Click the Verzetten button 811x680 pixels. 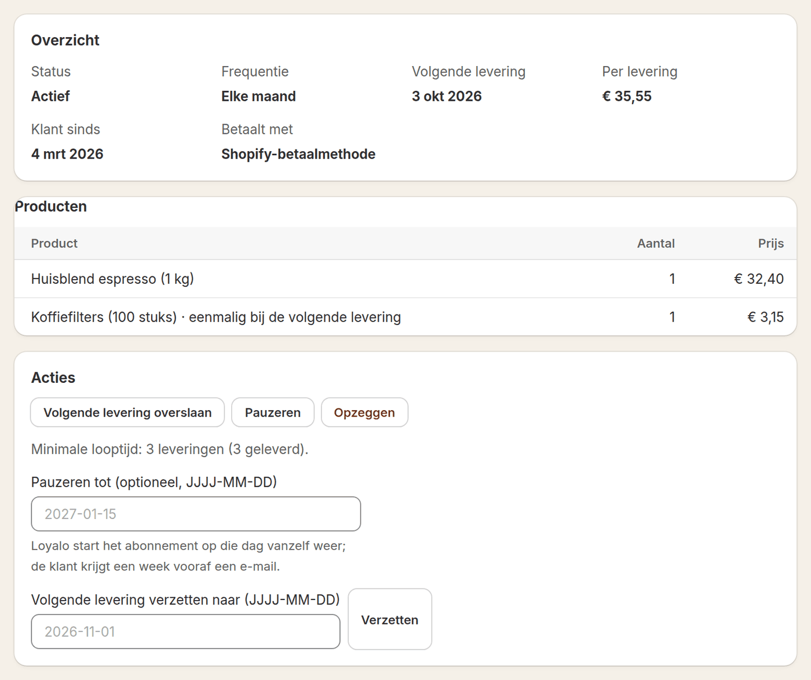tap(390, 619)
